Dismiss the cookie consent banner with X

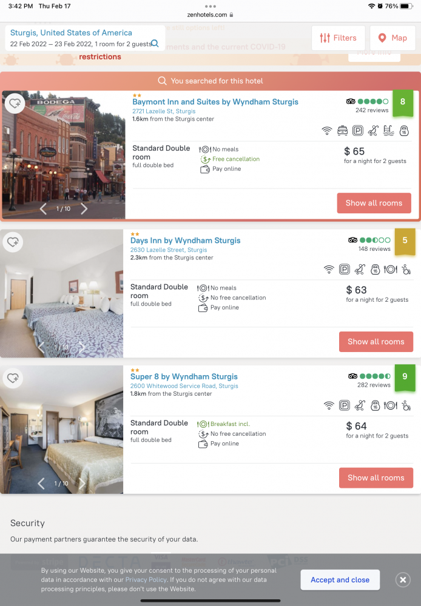[x=403, y=580]
